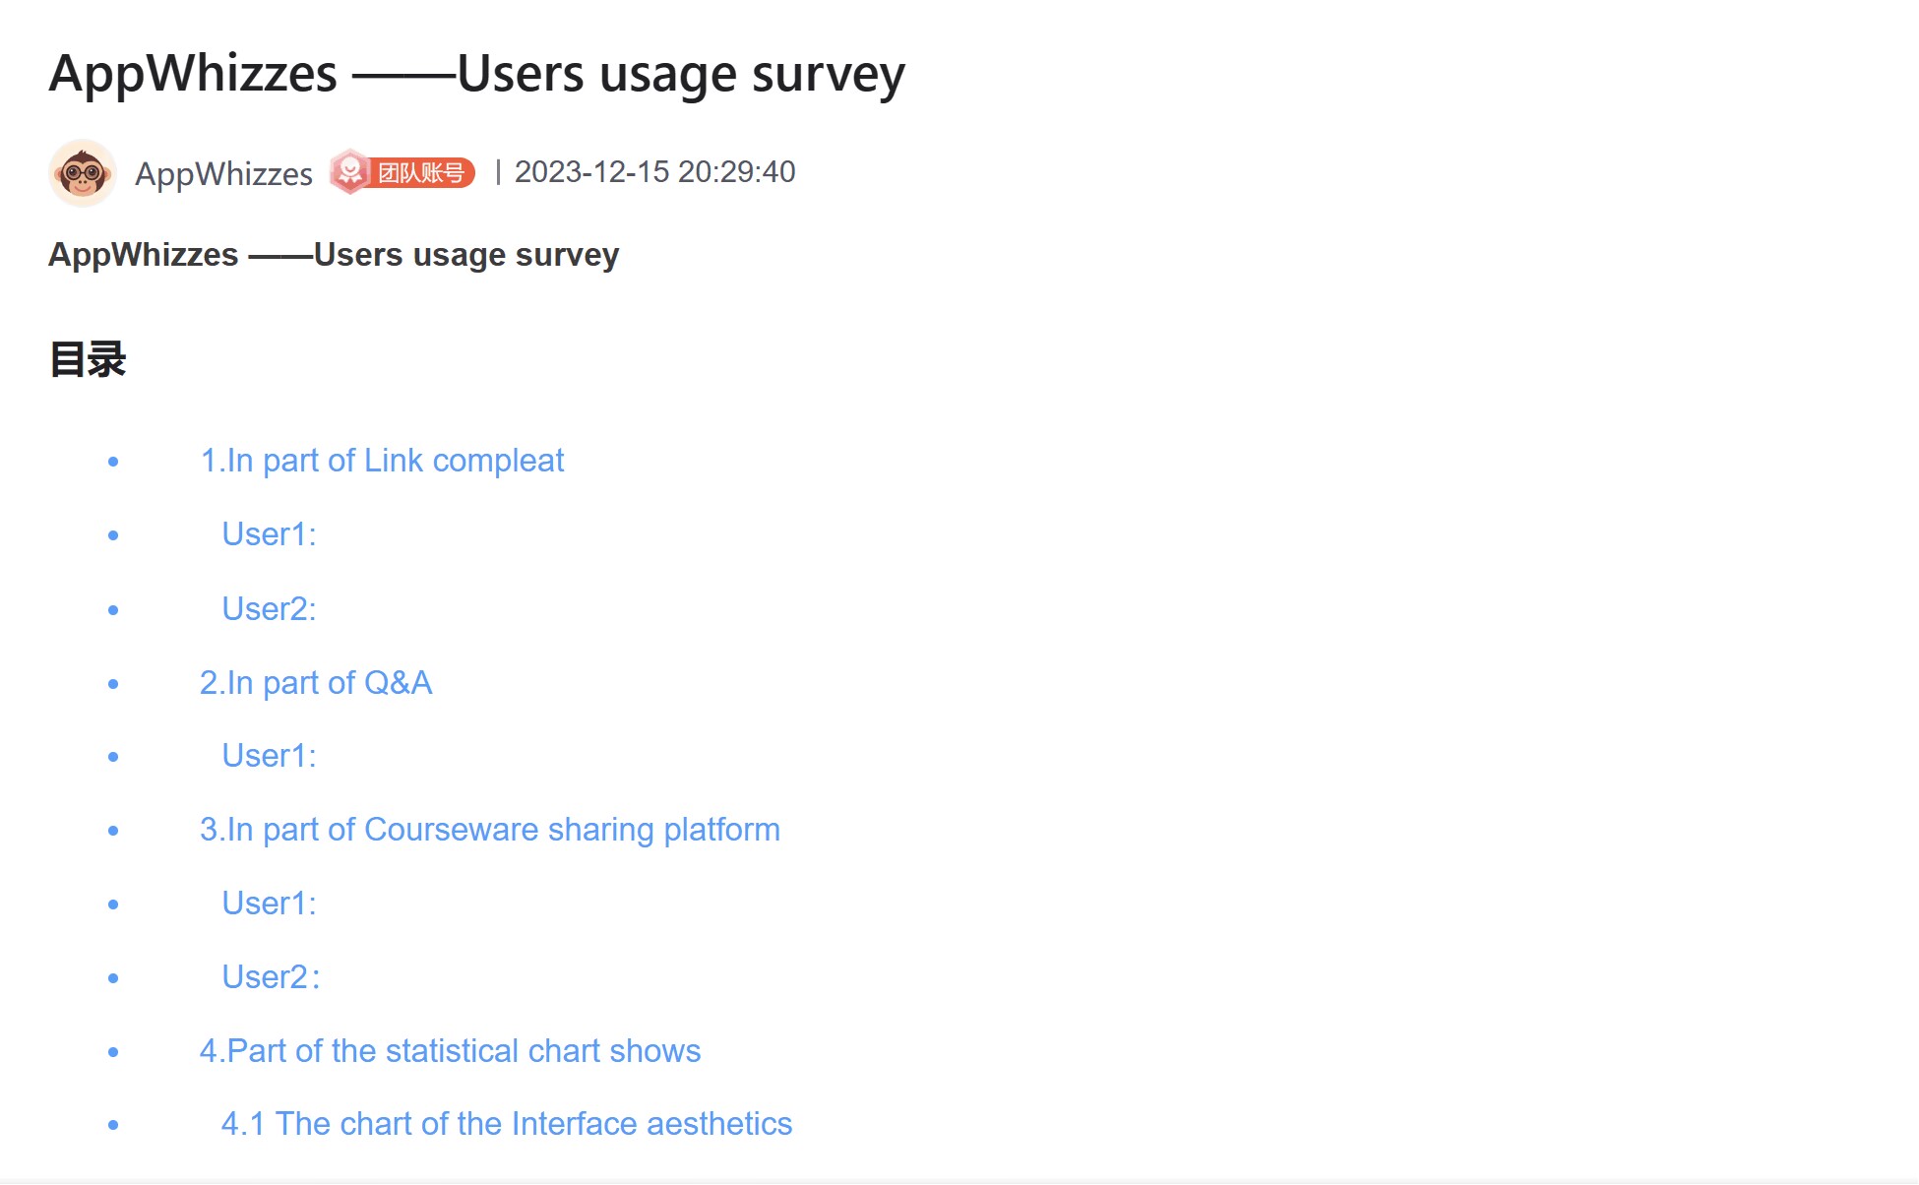
Task: Go to User1 under Link compleat
Action: coord(270,534)
